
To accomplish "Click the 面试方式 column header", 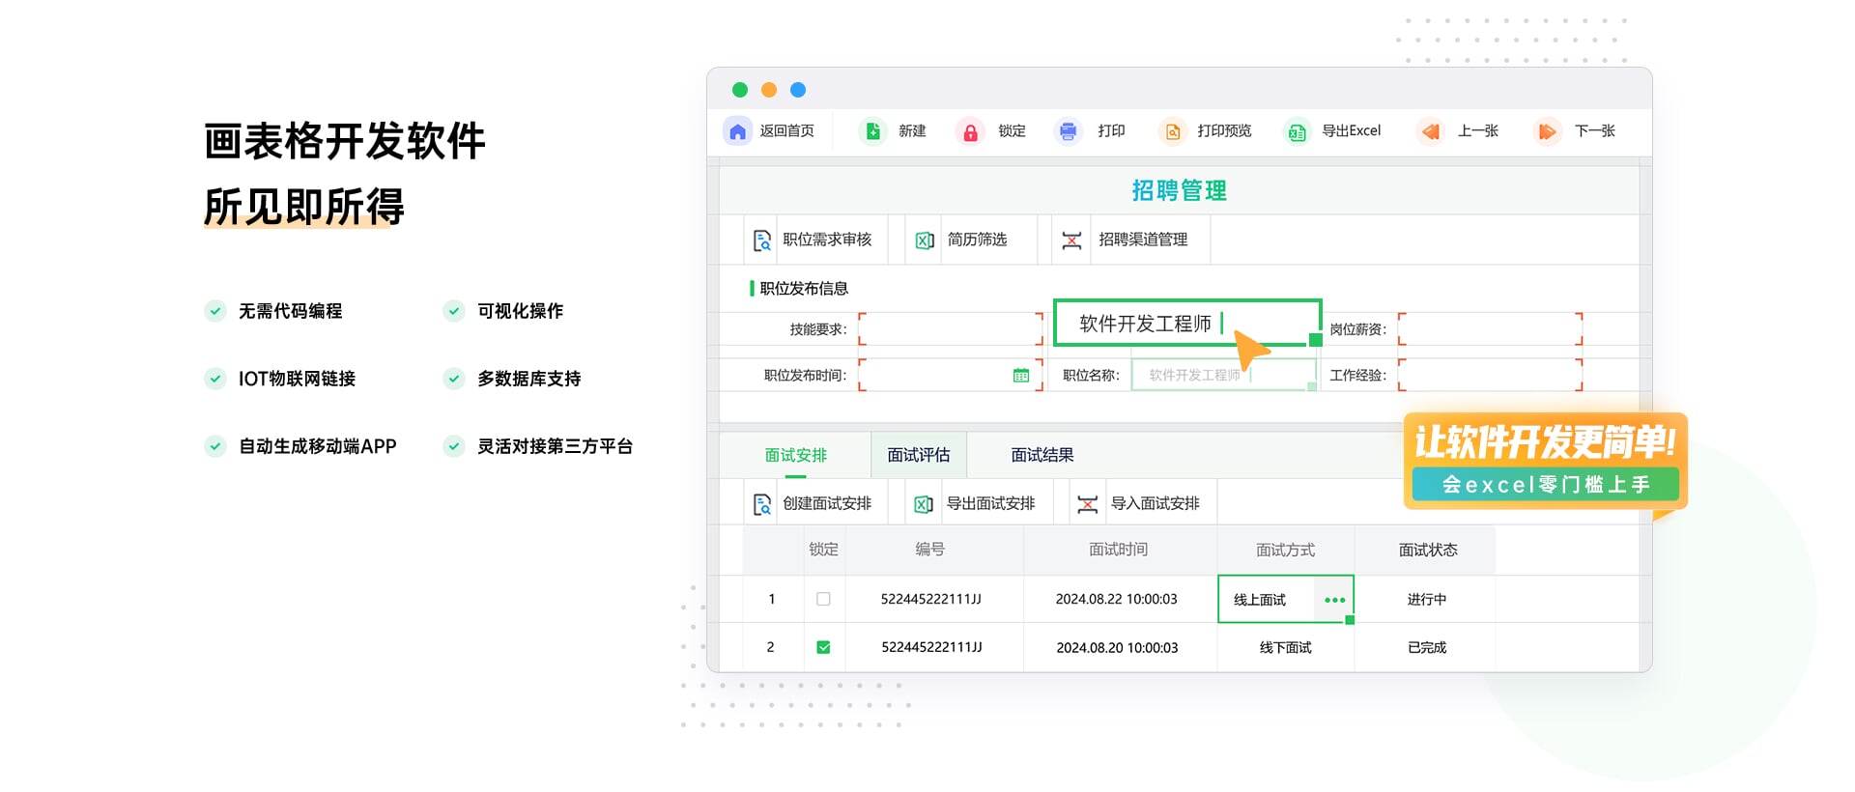I will coord(1285,551).
